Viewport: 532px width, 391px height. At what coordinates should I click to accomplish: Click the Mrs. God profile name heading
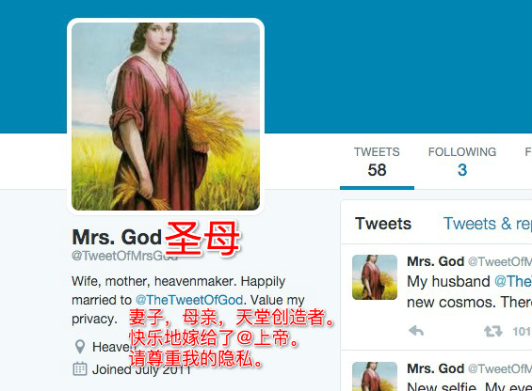pyautogui.click(x=117, y=237)
